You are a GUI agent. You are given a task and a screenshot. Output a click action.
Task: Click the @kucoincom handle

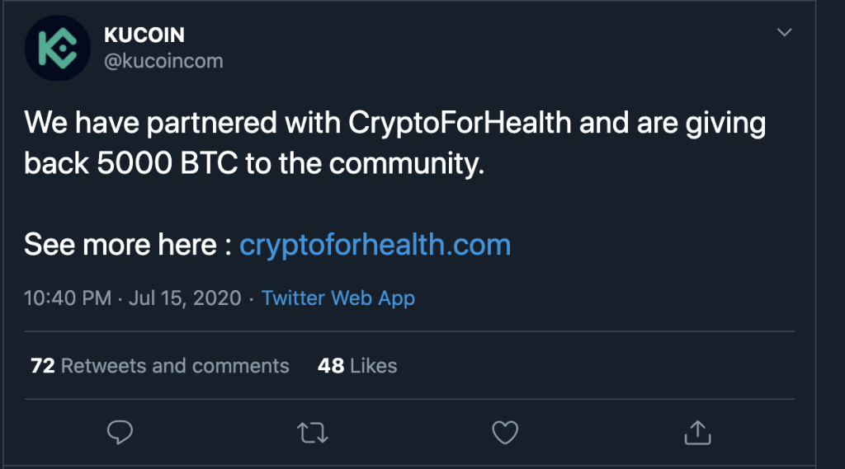click(163, 61)
